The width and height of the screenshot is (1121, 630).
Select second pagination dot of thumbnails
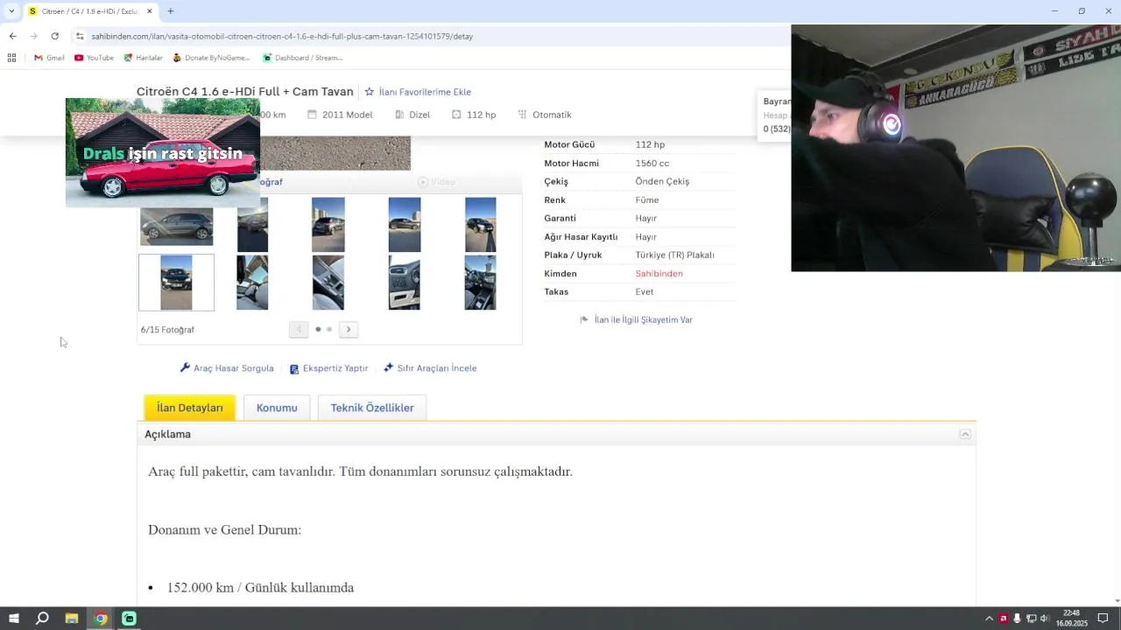point(329,329)
